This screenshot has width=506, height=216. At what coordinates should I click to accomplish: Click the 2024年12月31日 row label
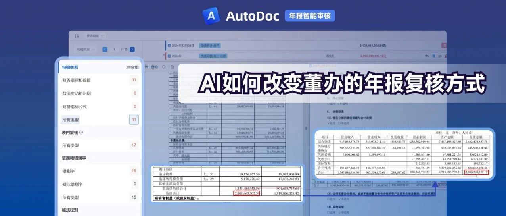tap(183, 46)
